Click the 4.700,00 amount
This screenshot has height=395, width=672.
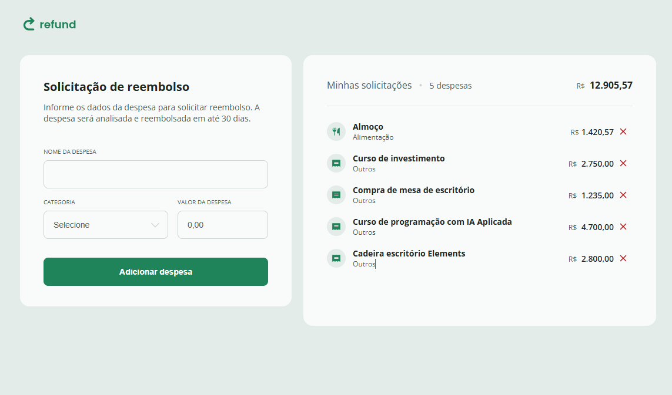597,227
